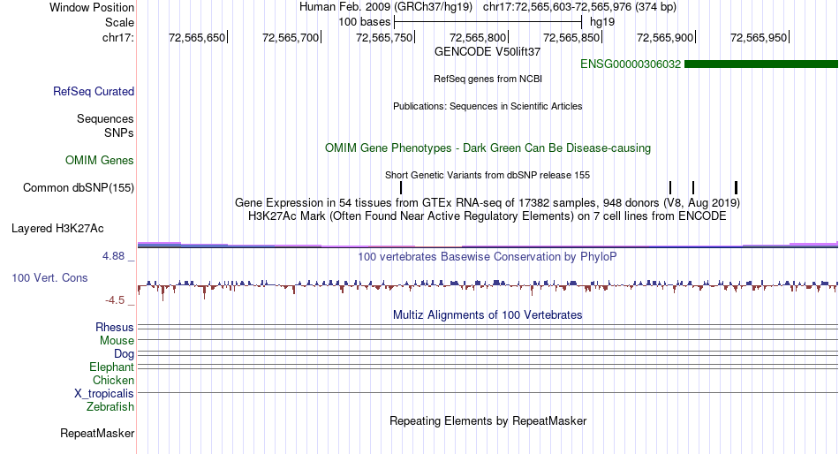Click the RepeatMasker track label
Screen dimensions: 839x454
pyautogui.click(x=97, y=433)
